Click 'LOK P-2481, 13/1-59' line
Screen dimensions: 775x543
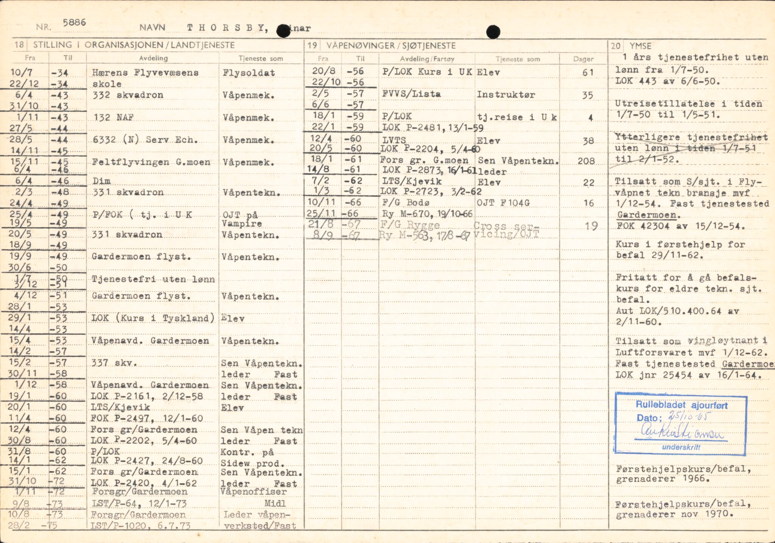point(433,128)
